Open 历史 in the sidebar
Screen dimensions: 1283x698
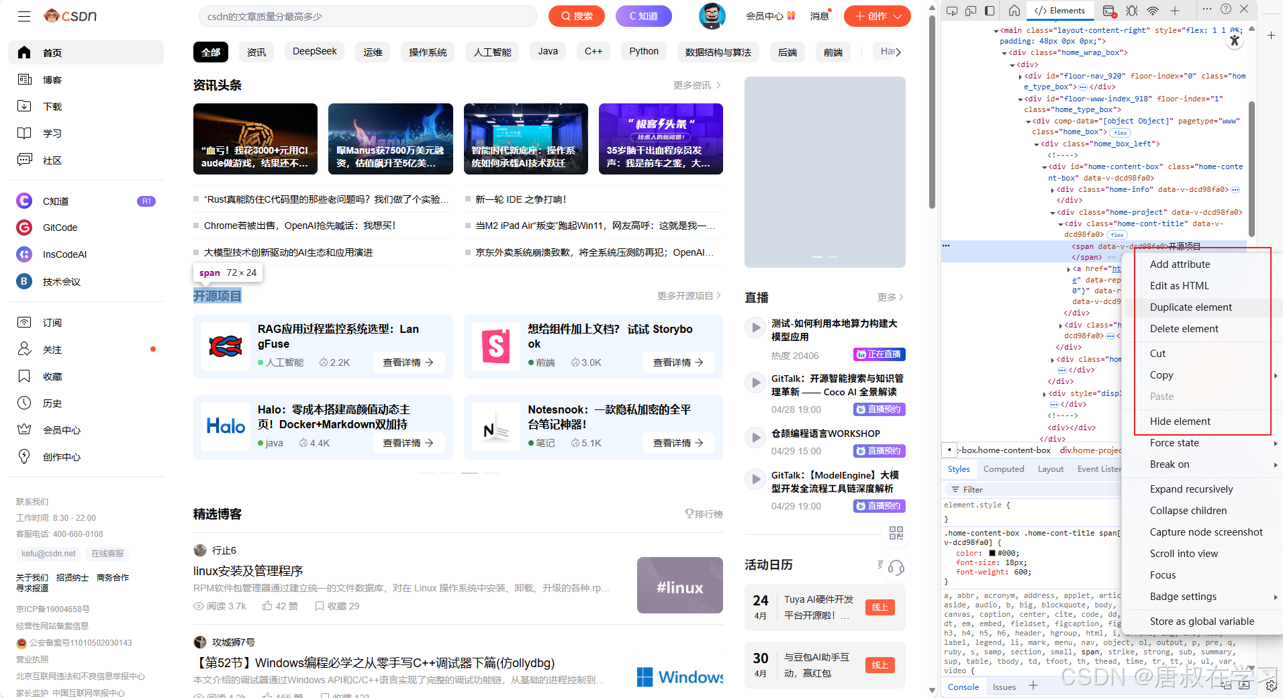(86, 403)
